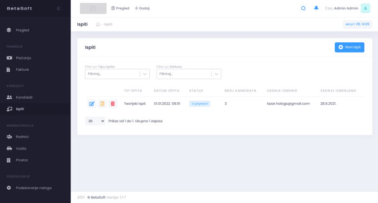
Task: Click the Prikaz od 1 do 1 summary text
Action: pyautogui.click(x=136, y=121)
